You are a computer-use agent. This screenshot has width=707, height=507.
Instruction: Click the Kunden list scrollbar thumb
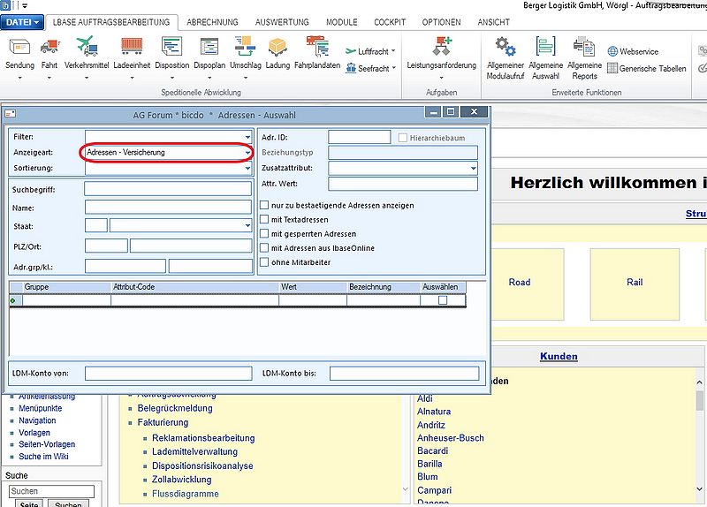click(x=699, y=400)
